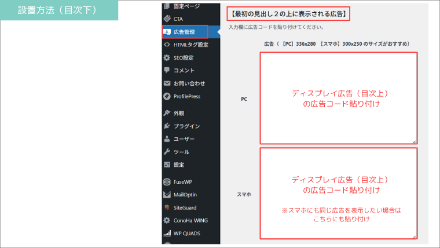The width and height of the screenshot is (440, 248).
Task: Click the 広告管理 icon in sidebar
Action: pos(167,32)
